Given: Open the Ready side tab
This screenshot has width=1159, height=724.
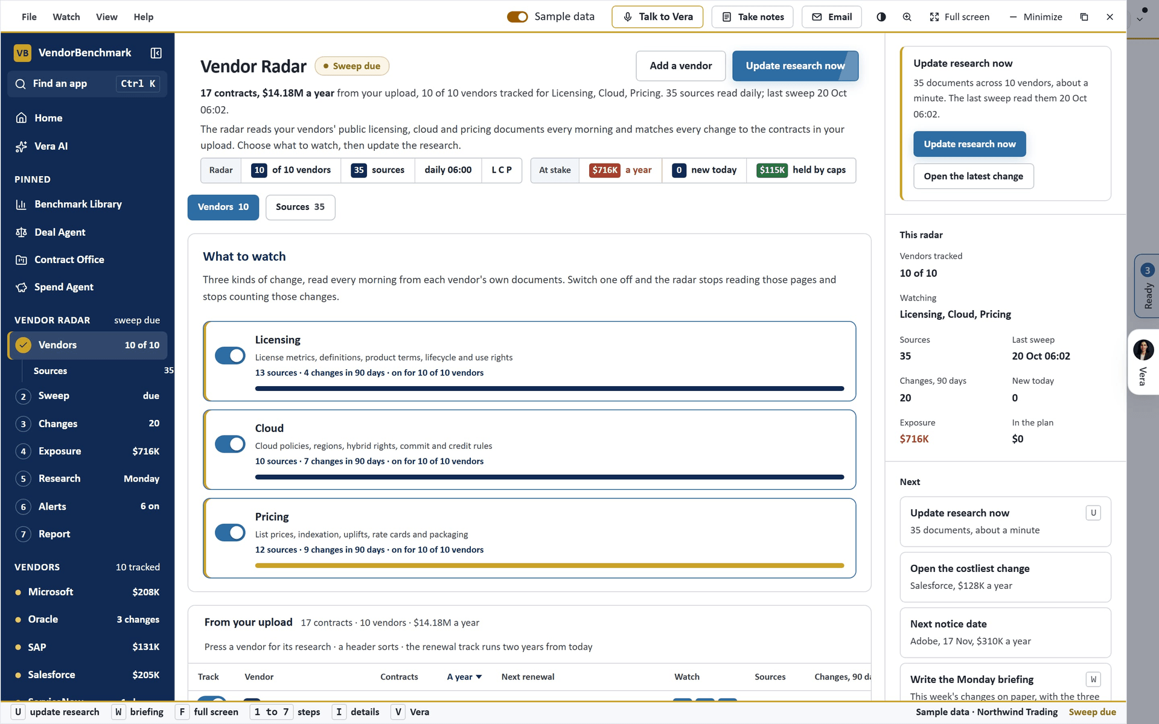Looking at the screenshot, I should (1147, 286).
